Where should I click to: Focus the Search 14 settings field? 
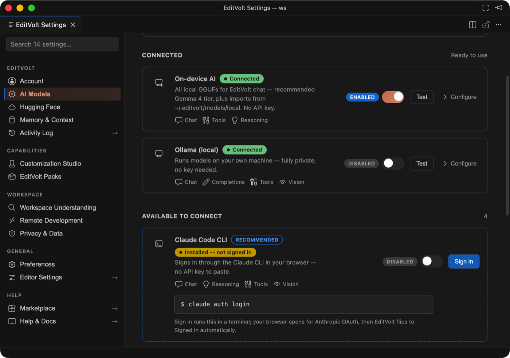[x=62, y=44]
